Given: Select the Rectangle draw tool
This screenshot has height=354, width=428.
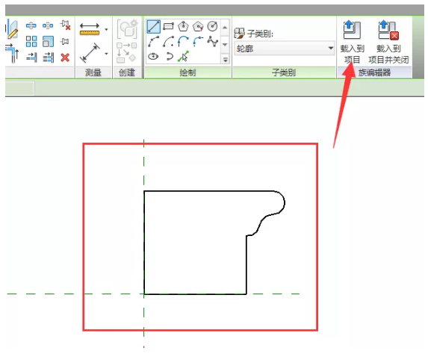Looking at the screenshot, I should pos(168,26).
